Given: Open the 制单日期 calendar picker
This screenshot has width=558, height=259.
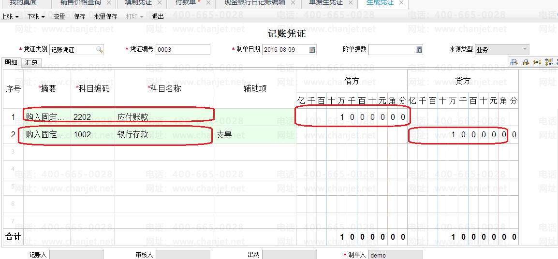Looking at the screenshot, I should [312, 50].
